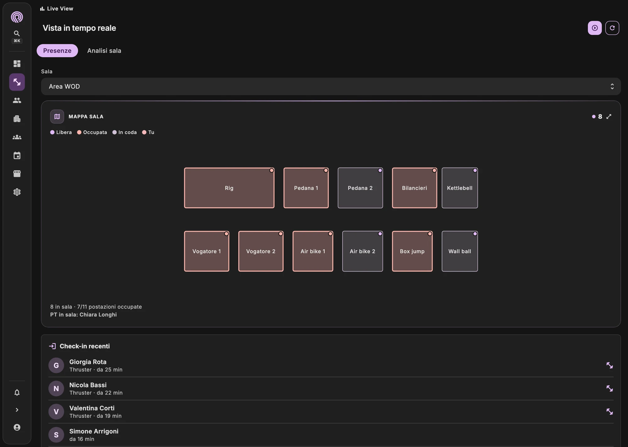Select the Vogatore 2 station
The image size is (628, 447).
pyautogui.click(x=261, y=251)
